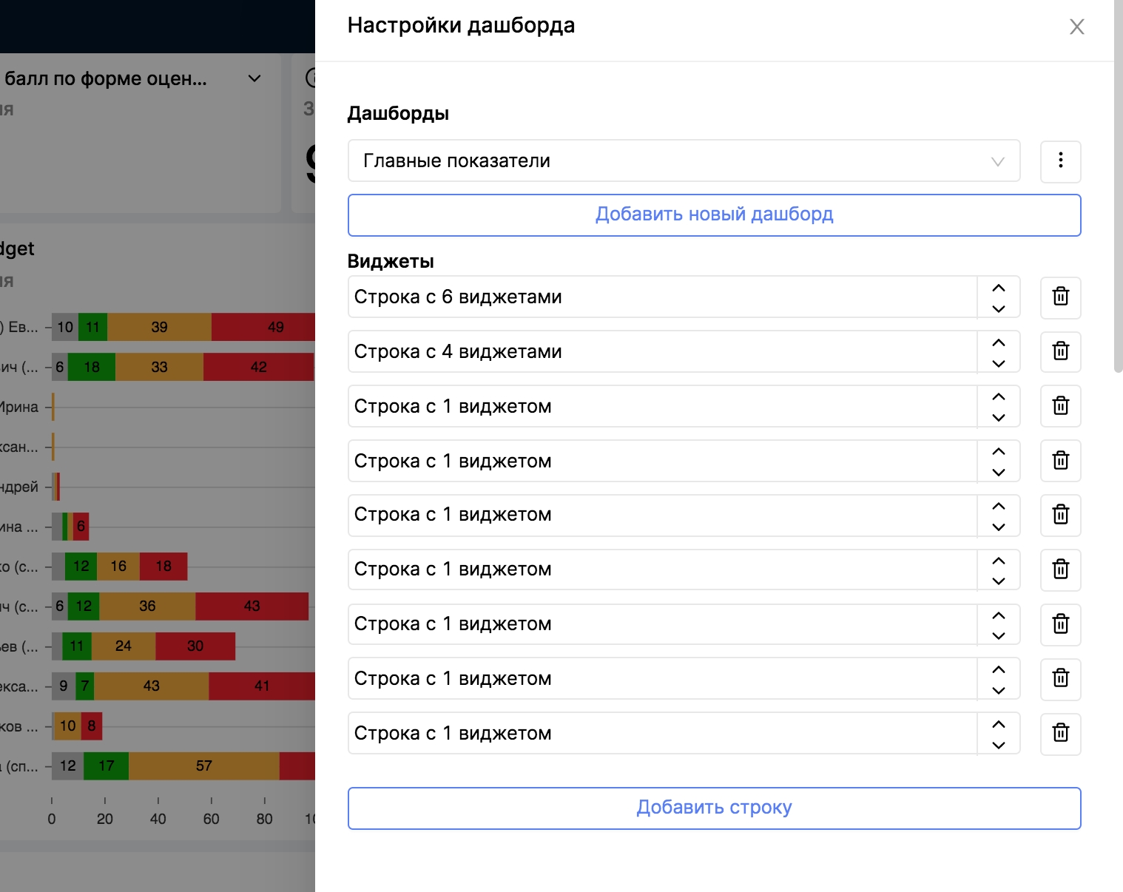Select the 'Строка с 4 виджетами' row field
This screenshot has width=1123, height=892.
662,351
